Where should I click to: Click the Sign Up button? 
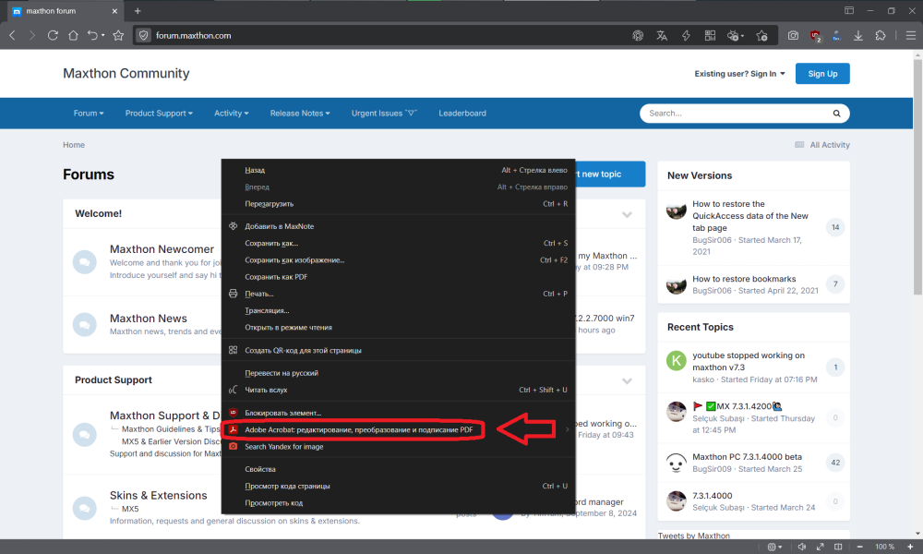pos(822,74)
